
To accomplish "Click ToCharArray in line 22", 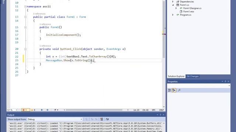I will pos(98,56).
